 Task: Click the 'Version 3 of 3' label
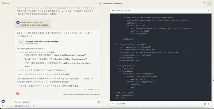pos(120,104)
